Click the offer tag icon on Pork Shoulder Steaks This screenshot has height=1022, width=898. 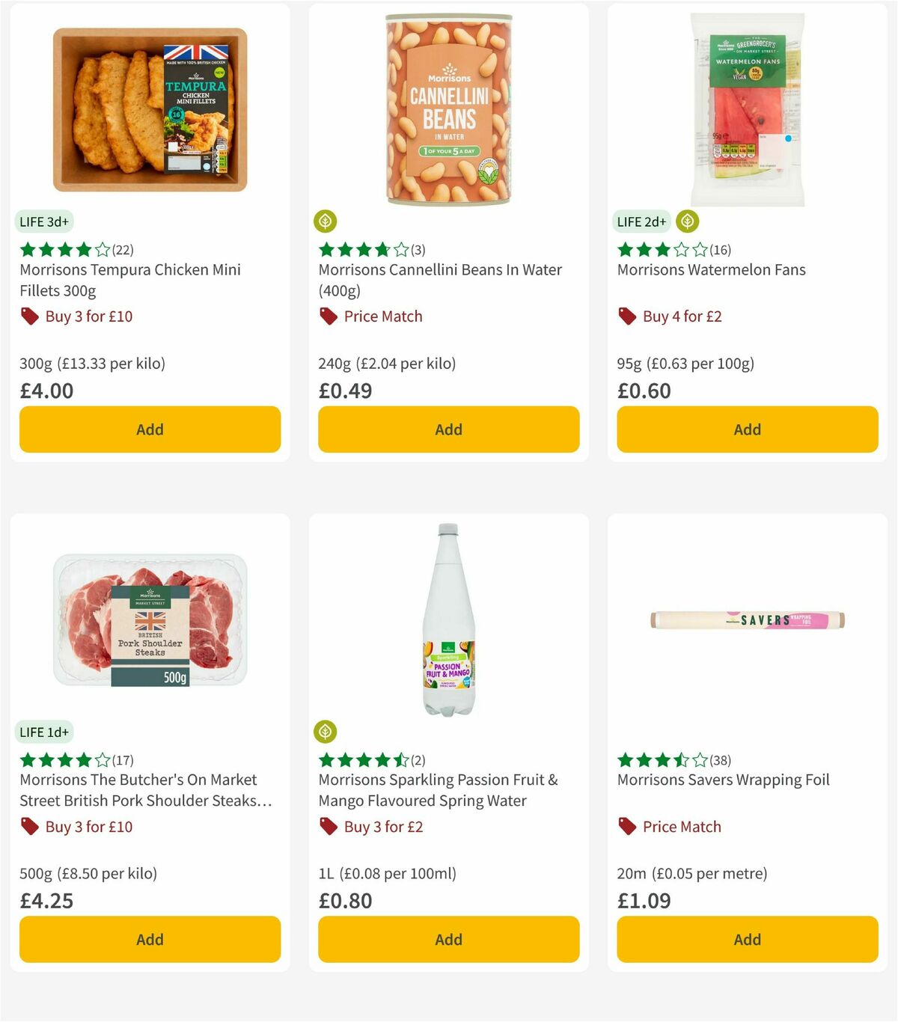30,827
